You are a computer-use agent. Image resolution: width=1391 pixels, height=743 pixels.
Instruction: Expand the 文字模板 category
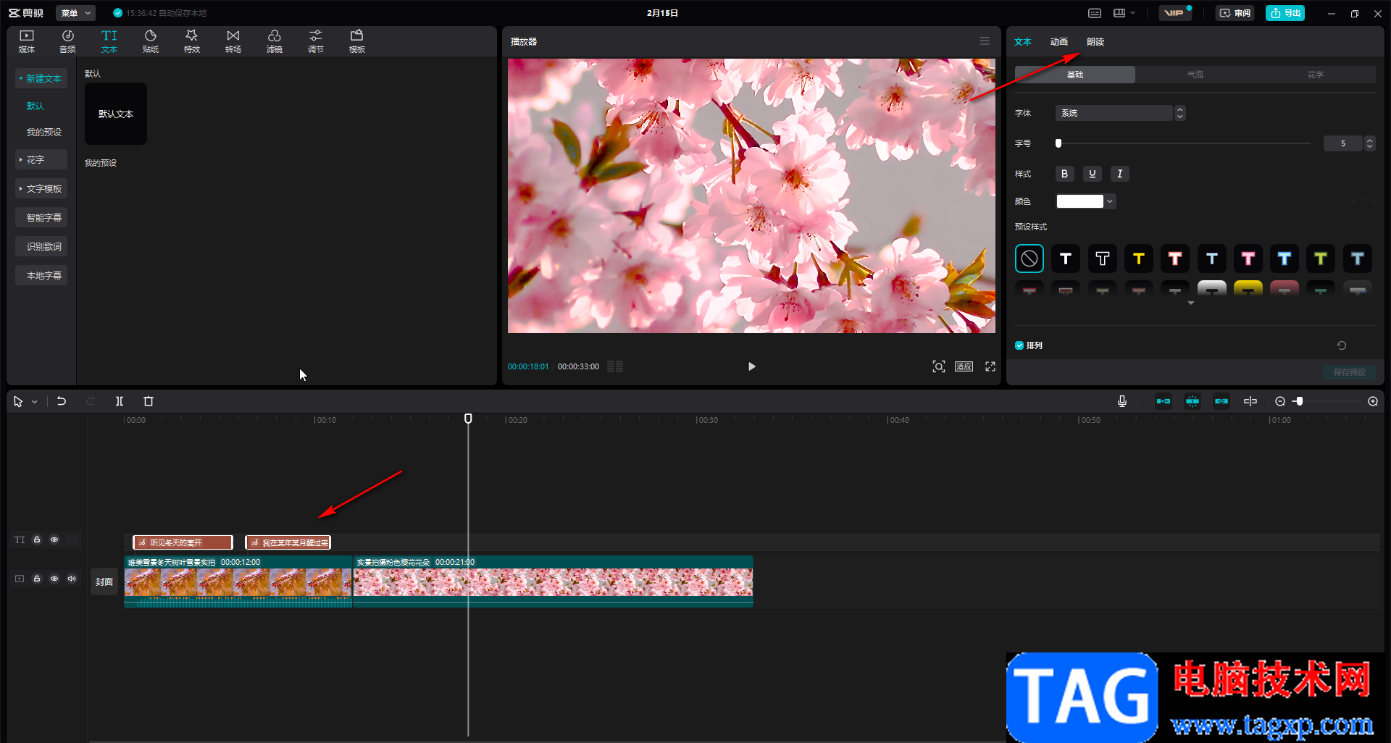pyautogui.click(x=41, y=188)
